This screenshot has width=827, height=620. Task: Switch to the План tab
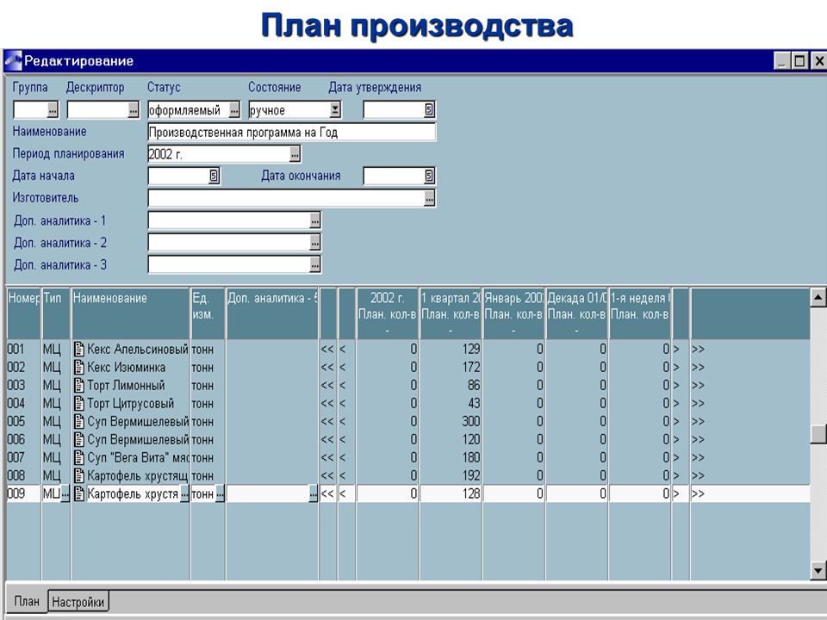[27, 601]
